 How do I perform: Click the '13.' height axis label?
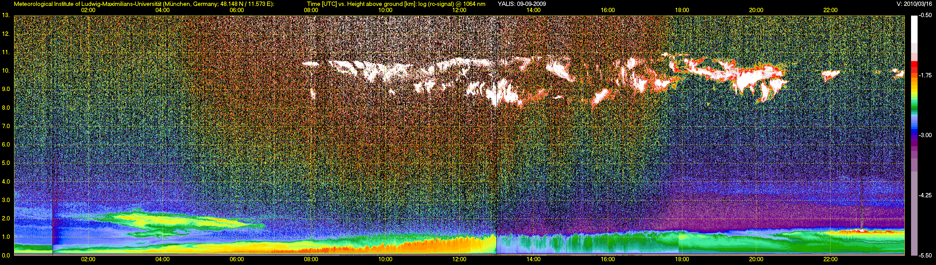point(6,15)
